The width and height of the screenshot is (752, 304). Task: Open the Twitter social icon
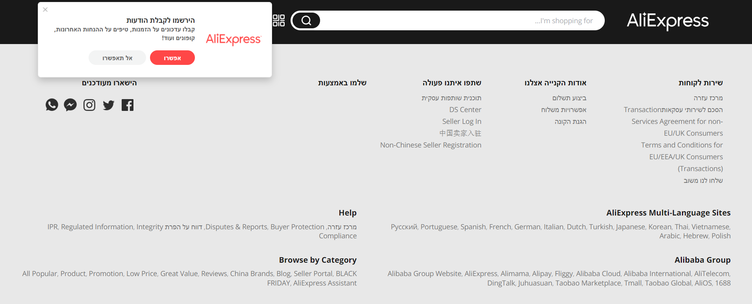coord(109,105)
